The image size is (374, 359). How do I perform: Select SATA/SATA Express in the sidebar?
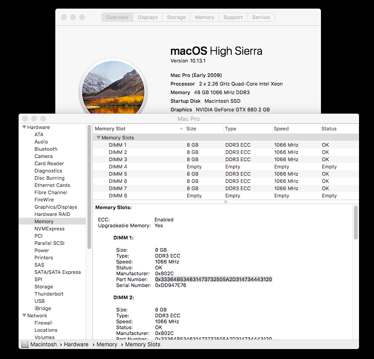coord(58,272)
